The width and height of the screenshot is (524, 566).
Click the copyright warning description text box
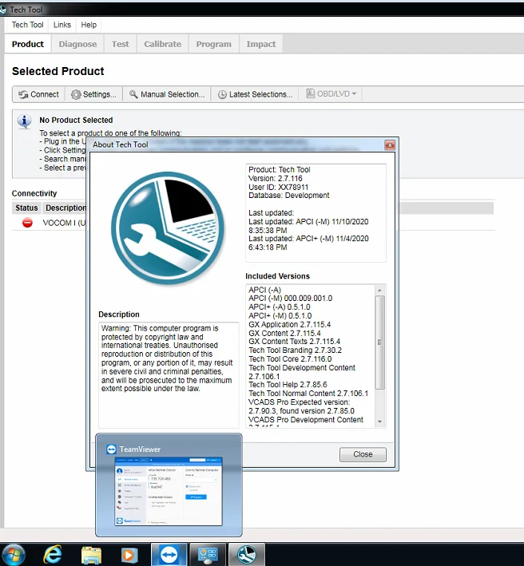pos(169,375)
